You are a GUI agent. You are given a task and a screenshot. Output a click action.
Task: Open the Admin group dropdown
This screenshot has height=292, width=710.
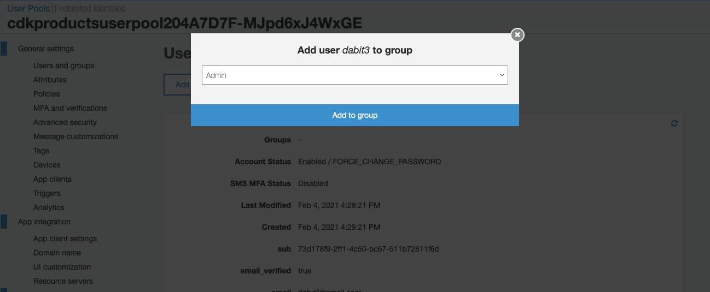click(355, 75)
